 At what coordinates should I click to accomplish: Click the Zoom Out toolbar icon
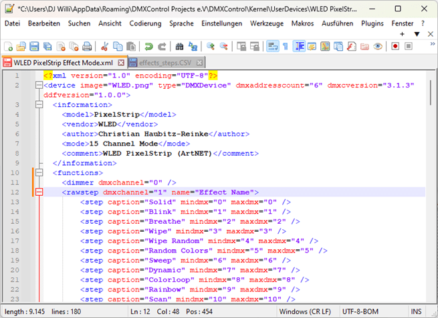223,46
